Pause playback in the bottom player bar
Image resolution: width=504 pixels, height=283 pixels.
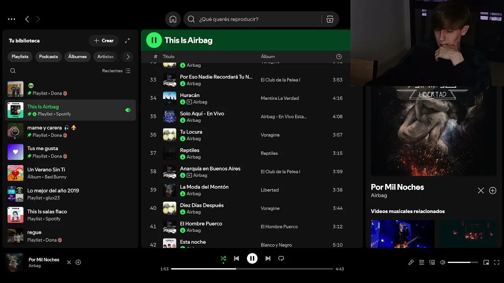click(x=252, y=258)
